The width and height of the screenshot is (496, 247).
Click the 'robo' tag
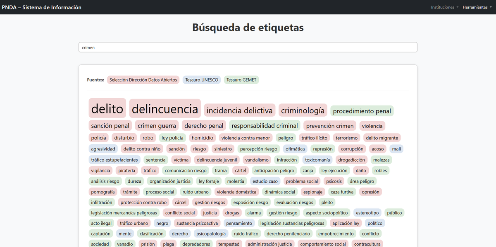(148, 138)
